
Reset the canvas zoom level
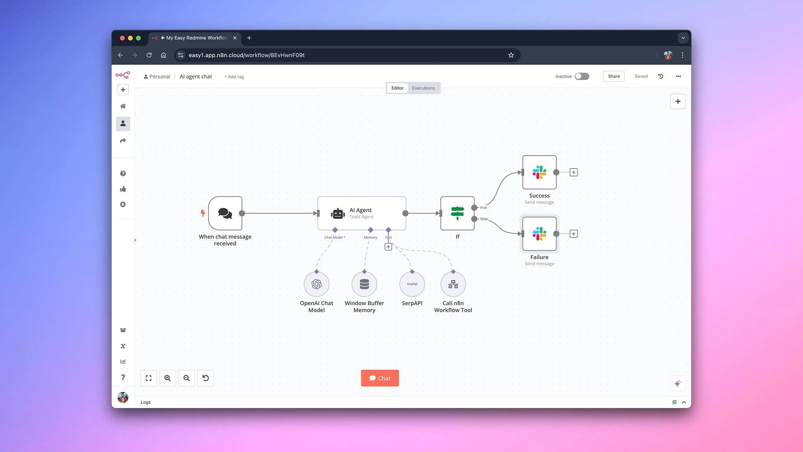(205, 378)
